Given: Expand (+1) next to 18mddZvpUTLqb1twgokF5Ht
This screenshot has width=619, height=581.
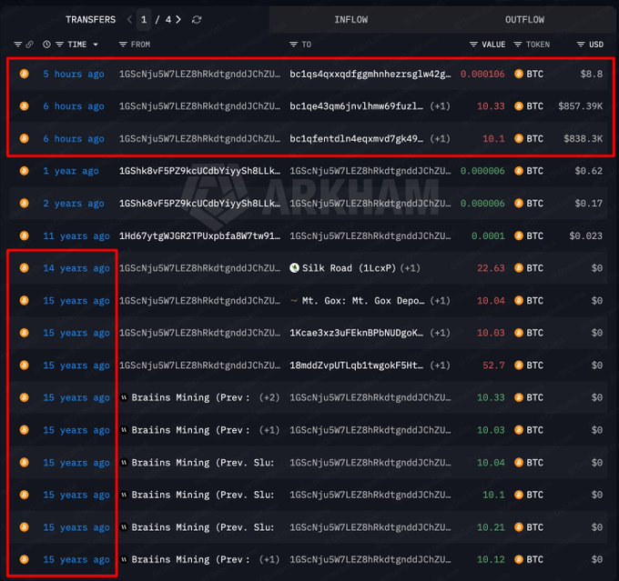Looking at the screenshot, I should (x=441, y=366).
